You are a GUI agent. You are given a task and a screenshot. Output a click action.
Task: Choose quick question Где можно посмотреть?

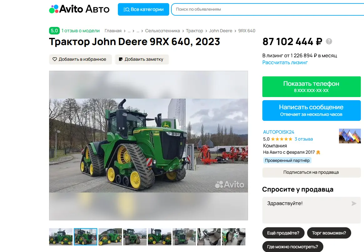tap(292, 247)
